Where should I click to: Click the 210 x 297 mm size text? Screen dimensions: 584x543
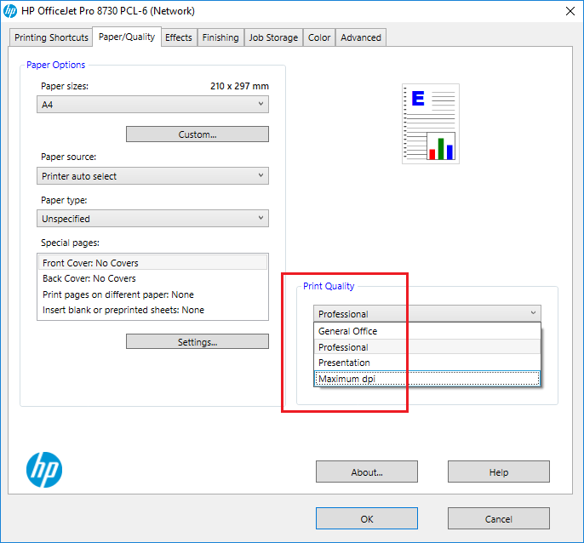pos(239,86)
